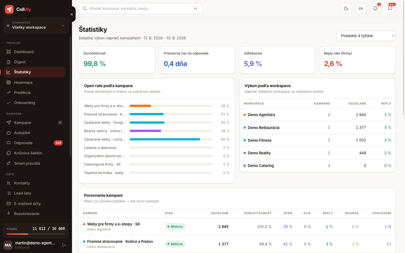Navigate to Onboarding
The height and width of the screenshot is (253, 405).
tap(34, 103)
